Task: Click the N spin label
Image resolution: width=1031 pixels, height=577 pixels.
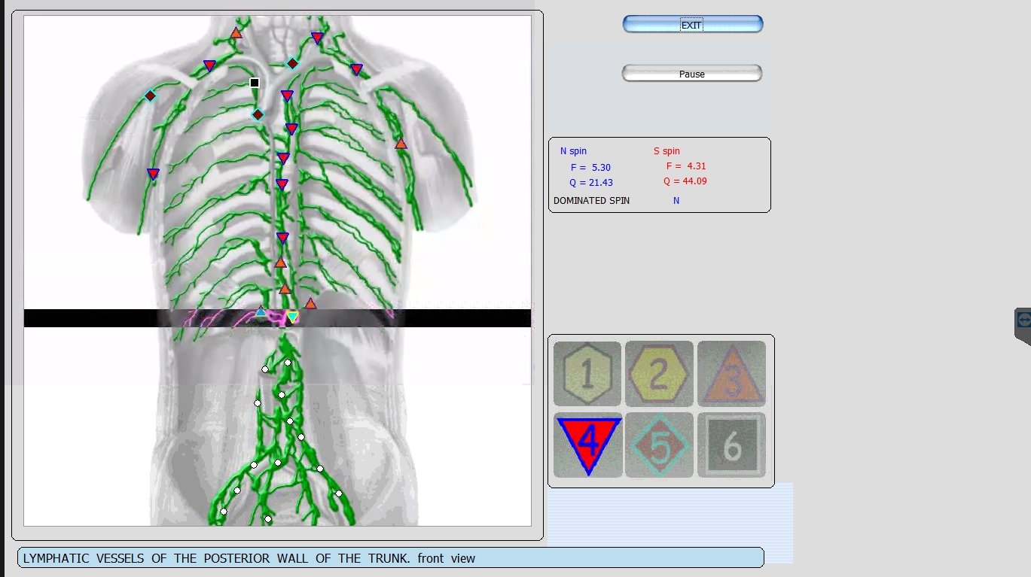Action: [573, 151]
